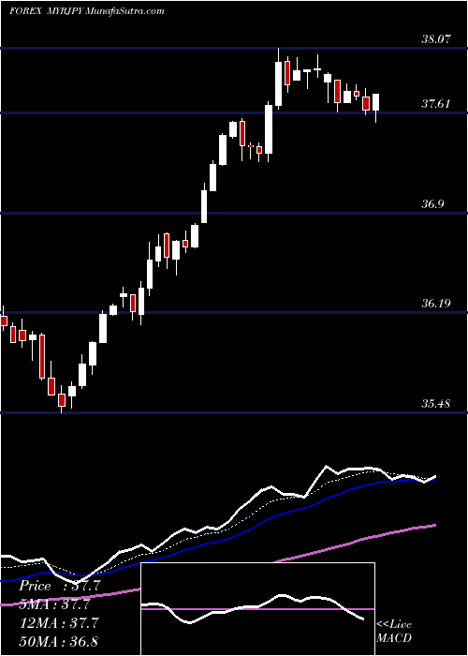Click the last white candlestick on the right
This screenshot has height=656, width=468.
click(x=376, y=108)
